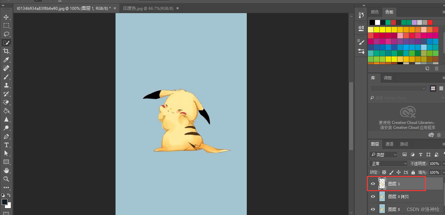Select the Eraser tool
The height and width of the screenshot is (215, 445).
6,102
